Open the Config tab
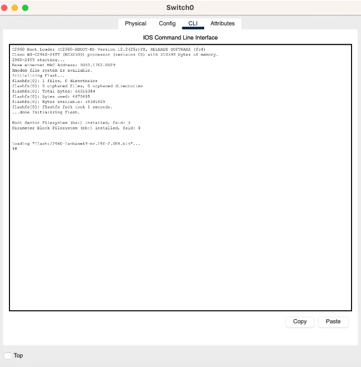 tap(167, 24)
